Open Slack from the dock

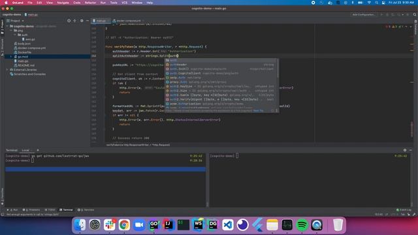(109, 225)
